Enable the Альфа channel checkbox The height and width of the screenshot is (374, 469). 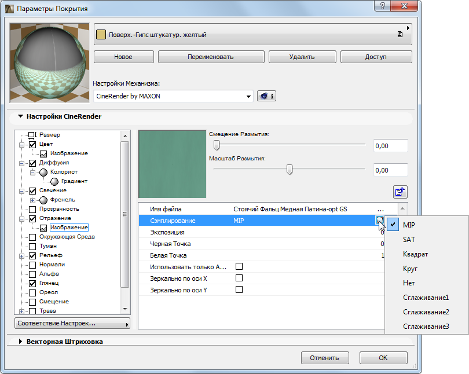coord(32,274)
